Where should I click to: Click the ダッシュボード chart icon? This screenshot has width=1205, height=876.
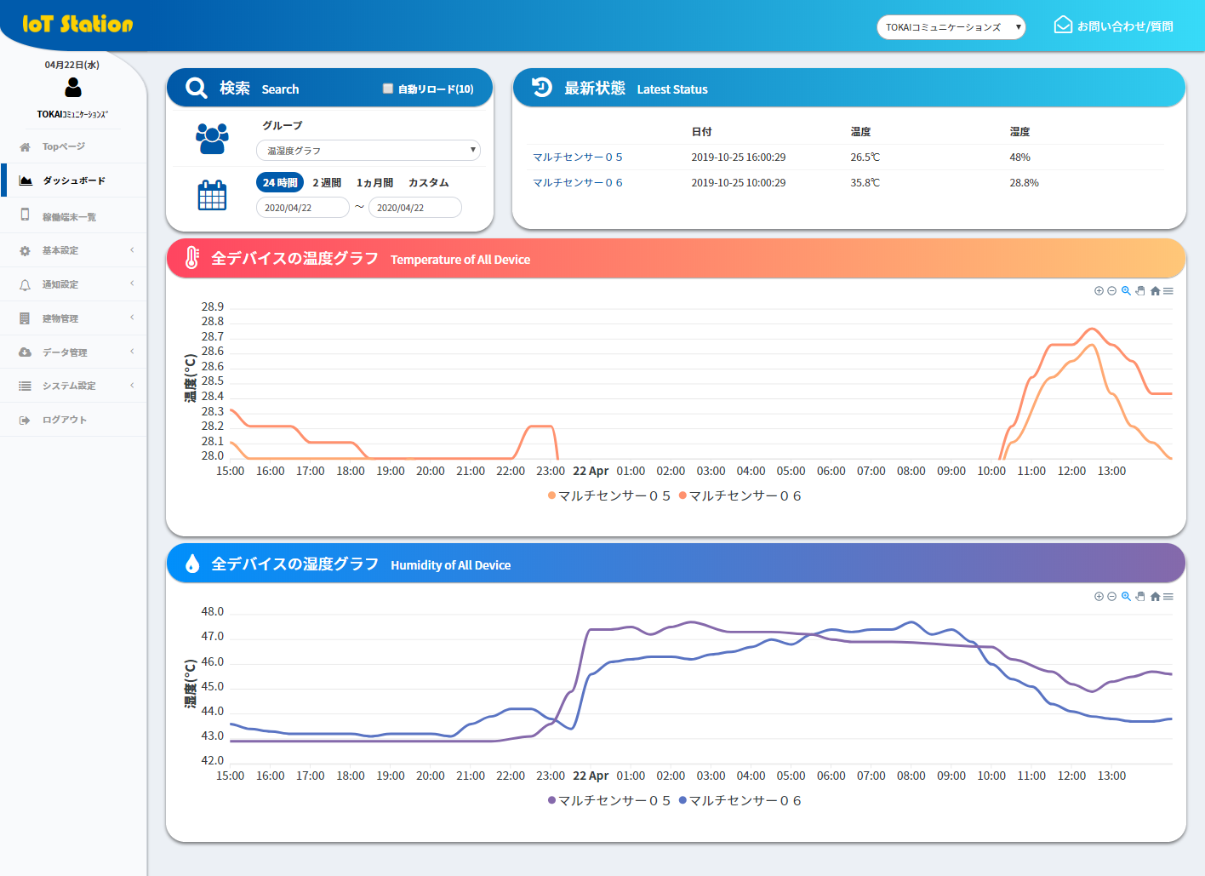[x=26, y=180]
